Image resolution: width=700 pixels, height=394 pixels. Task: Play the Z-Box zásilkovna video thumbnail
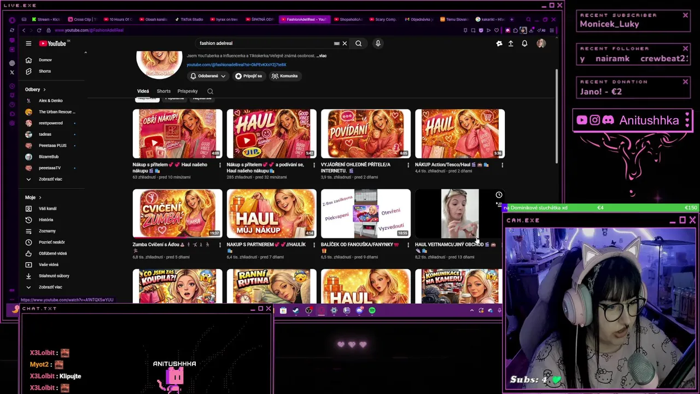[x=365, y=213]
